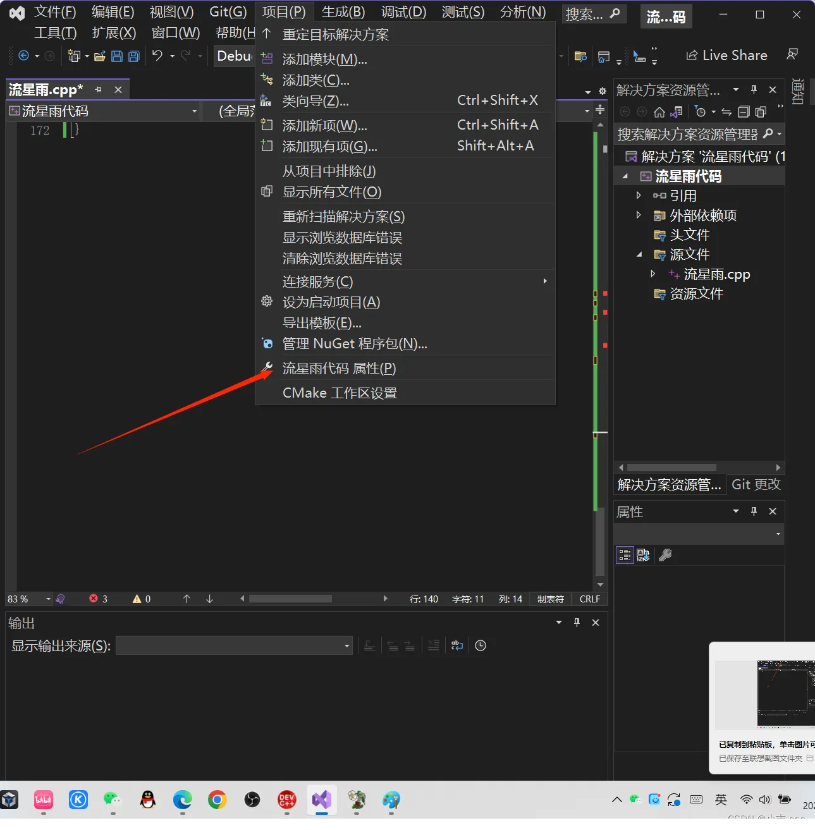The width and height of the screenshot is (815, 830).
Task: Close the 流星雨.cpp tab
Action: (118, 90)
